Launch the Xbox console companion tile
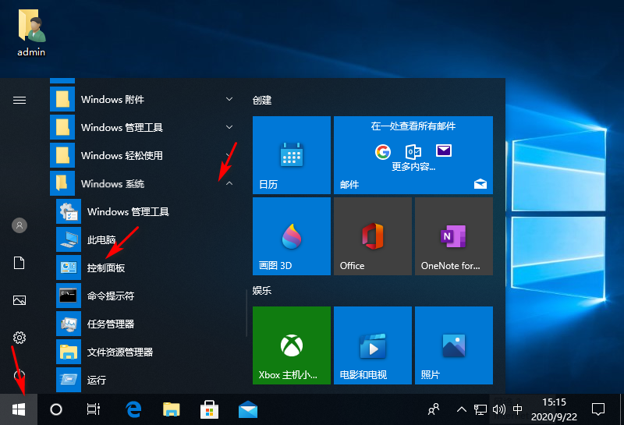Image resolution: width=624 pixels, height=425 pixels. [x=291, y=345]
